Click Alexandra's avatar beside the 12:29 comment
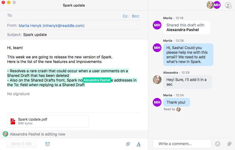The width and height of the screenshot is (235, 150). [x=157, y=80]
